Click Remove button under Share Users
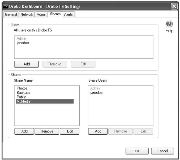This screenshot has height=160, width=180. (x=121, y=131)
